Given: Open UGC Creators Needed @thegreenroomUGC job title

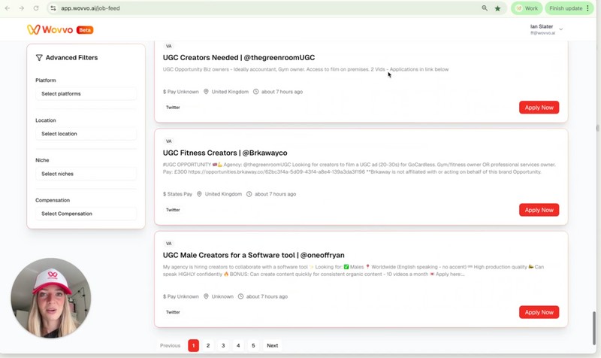Looking at the screenshot, I should [x=239, y=58].
